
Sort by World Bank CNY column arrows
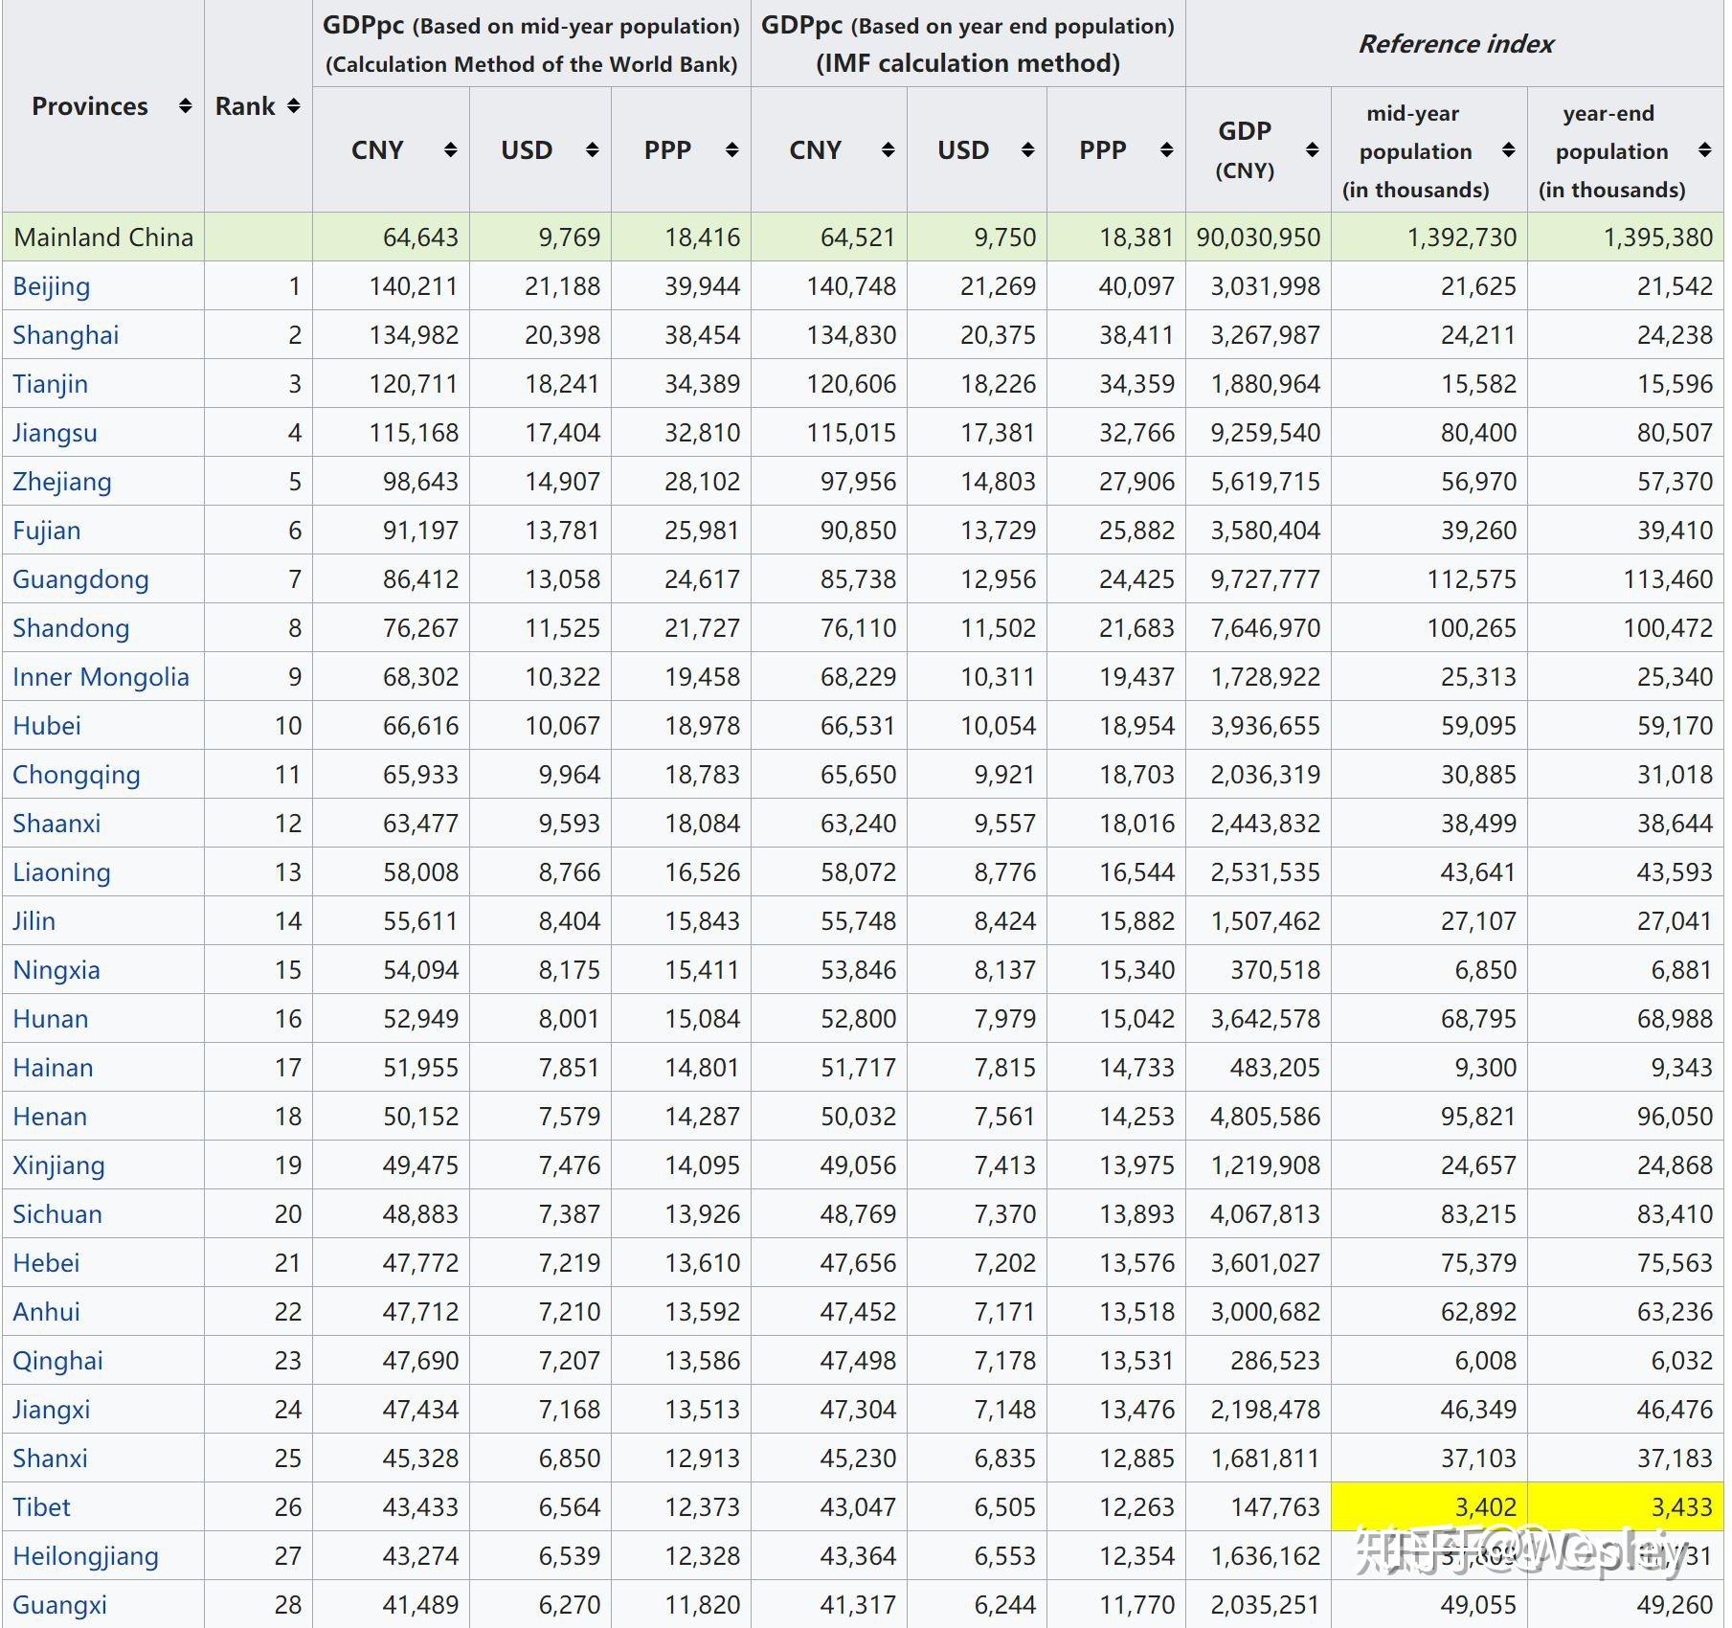click(x=450, y=149)
